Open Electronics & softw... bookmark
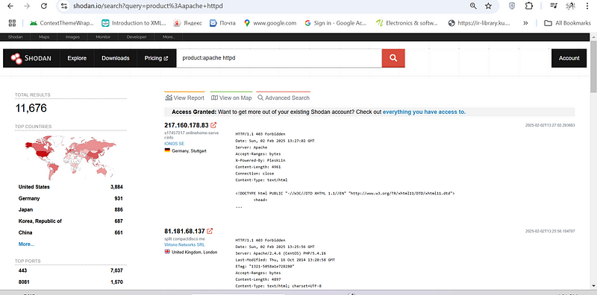The image size is (597, 295). (x=407, y=23)
